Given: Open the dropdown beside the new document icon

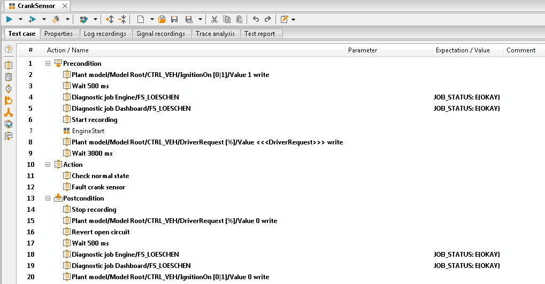Looking at the screenshot, I should [152, 19].
